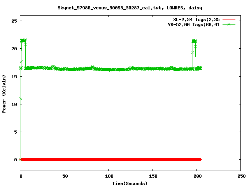Select the XL-2.34 Tsys:2.35 legend label

(x=196, y=19)
